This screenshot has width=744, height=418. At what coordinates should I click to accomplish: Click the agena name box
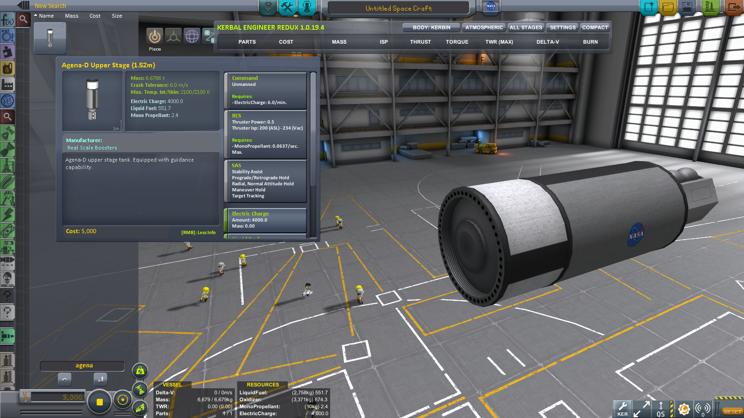pyautogui.click(x=82, y=366)
